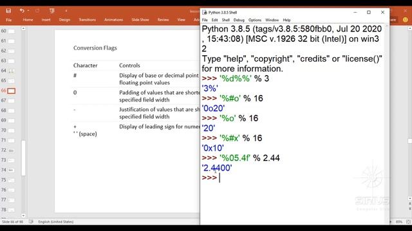Click the Save icon in PowerPoint toolbar

tap(8, 11)
